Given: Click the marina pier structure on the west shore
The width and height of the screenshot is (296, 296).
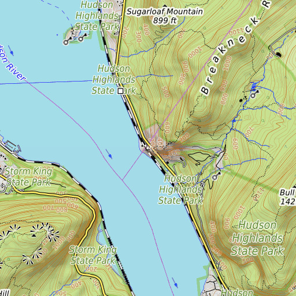Looking at the screenshot, I should pos(13,147).
